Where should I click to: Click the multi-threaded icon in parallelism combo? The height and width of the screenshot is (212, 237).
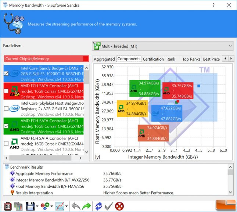click(x=97, y=46)
